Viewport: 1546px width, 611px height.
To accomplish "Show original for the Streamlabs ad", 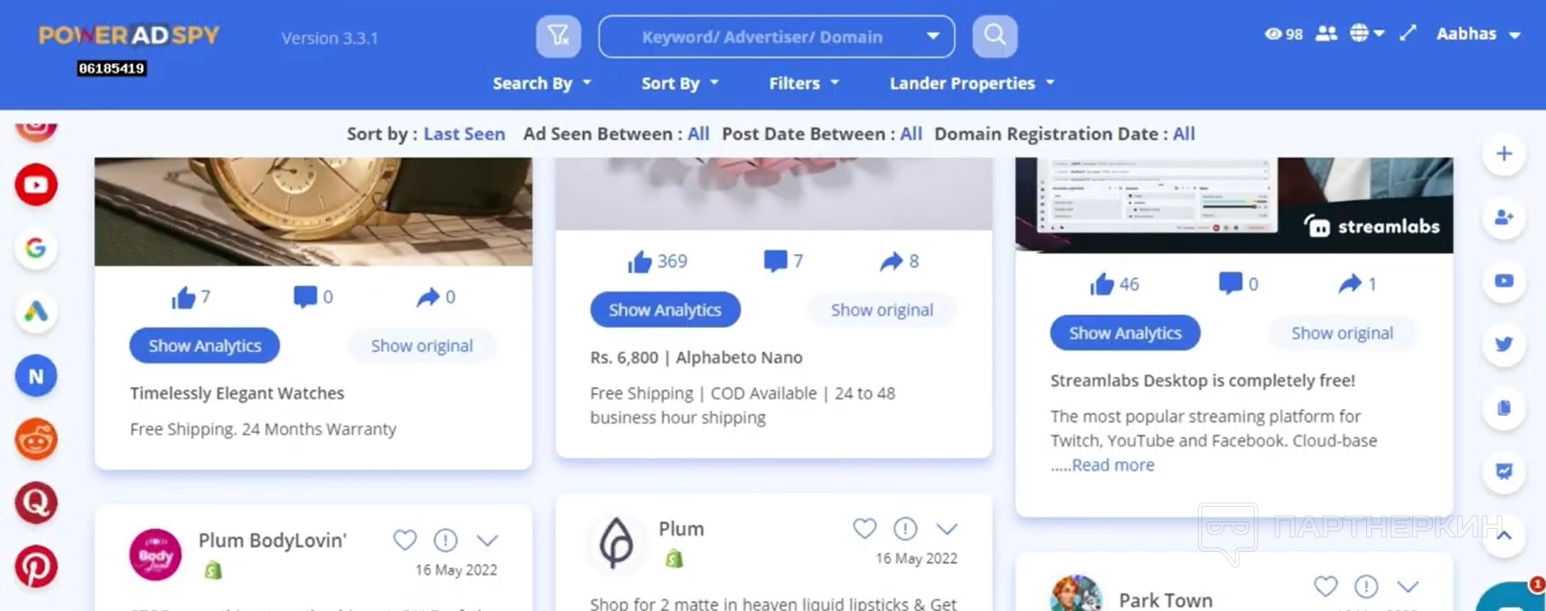I will [x=1342, y=333].
